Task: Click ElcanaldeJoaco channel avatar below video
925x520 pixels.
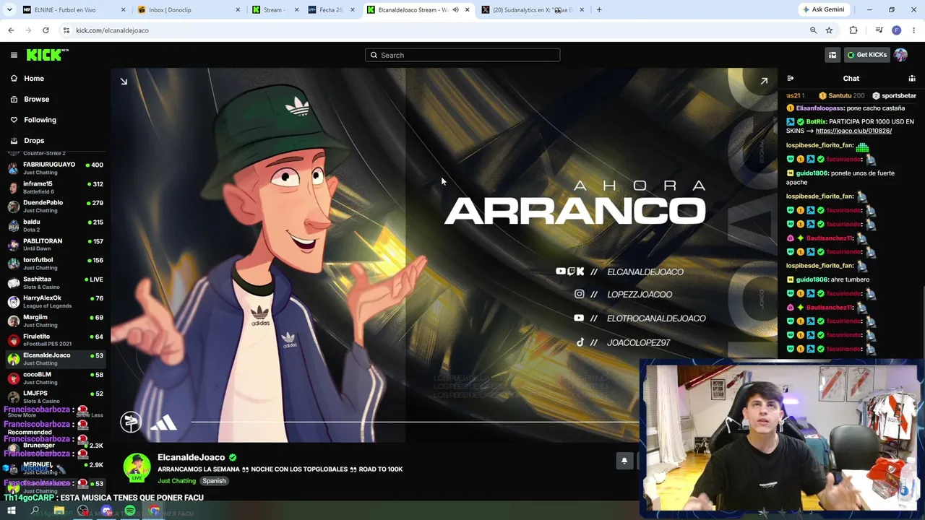Action: click(x=137, y=467)
